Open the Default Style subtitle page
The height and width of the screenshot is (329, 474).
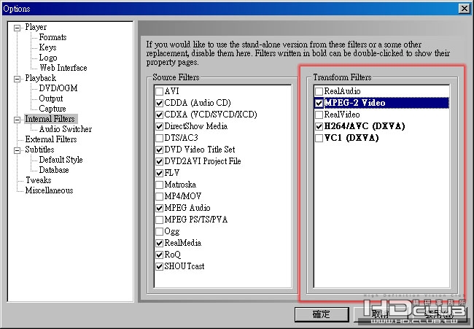click(61, 160)
